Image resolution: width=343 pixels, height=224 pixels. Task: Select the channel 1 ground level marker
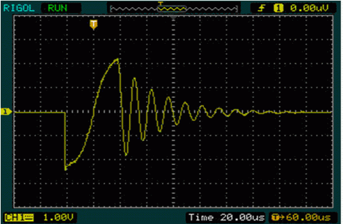pos(6,111)
